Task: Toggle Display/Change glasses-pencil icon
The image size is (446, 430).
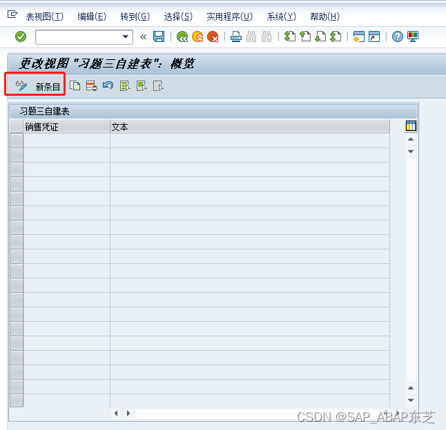Action: 21,85
